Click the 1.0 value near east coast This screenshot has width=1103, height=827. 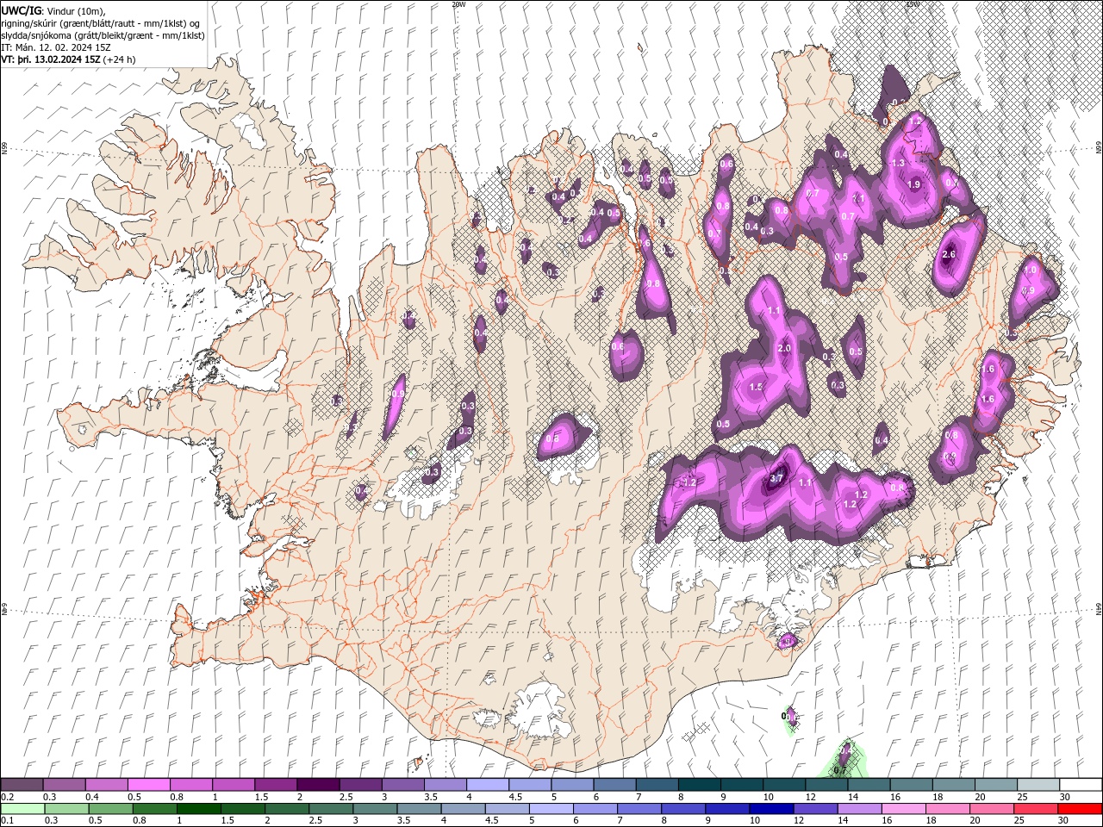coord(1031,270)
